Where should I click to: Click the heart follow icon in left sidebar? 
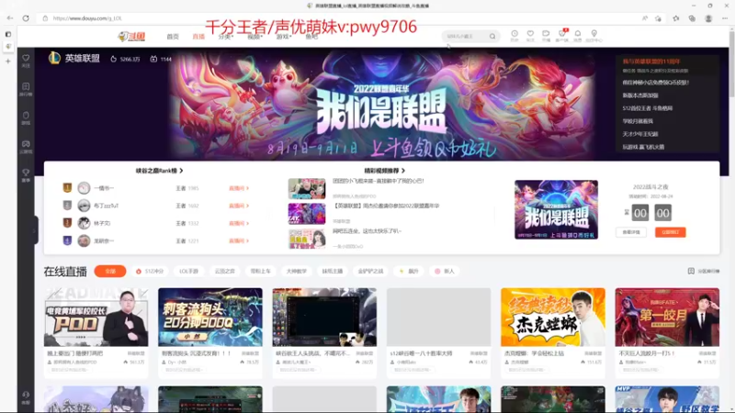[x=26, y=58]
